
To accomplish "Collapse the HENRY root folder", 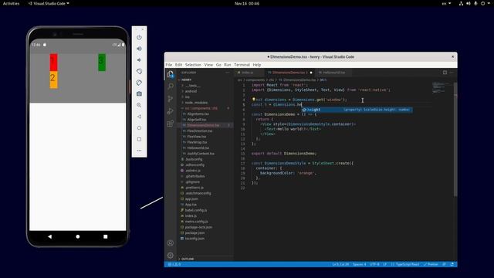I will point(187,80).
